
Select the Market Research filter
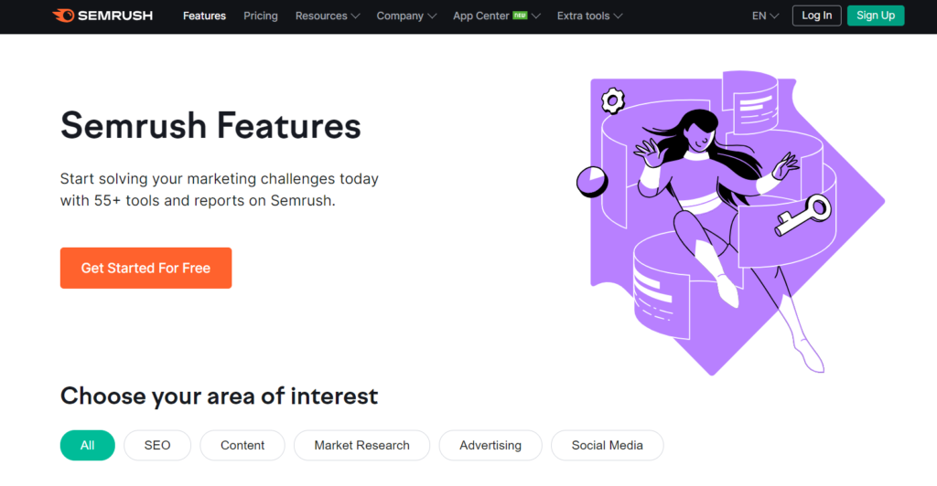coord(361,445)
